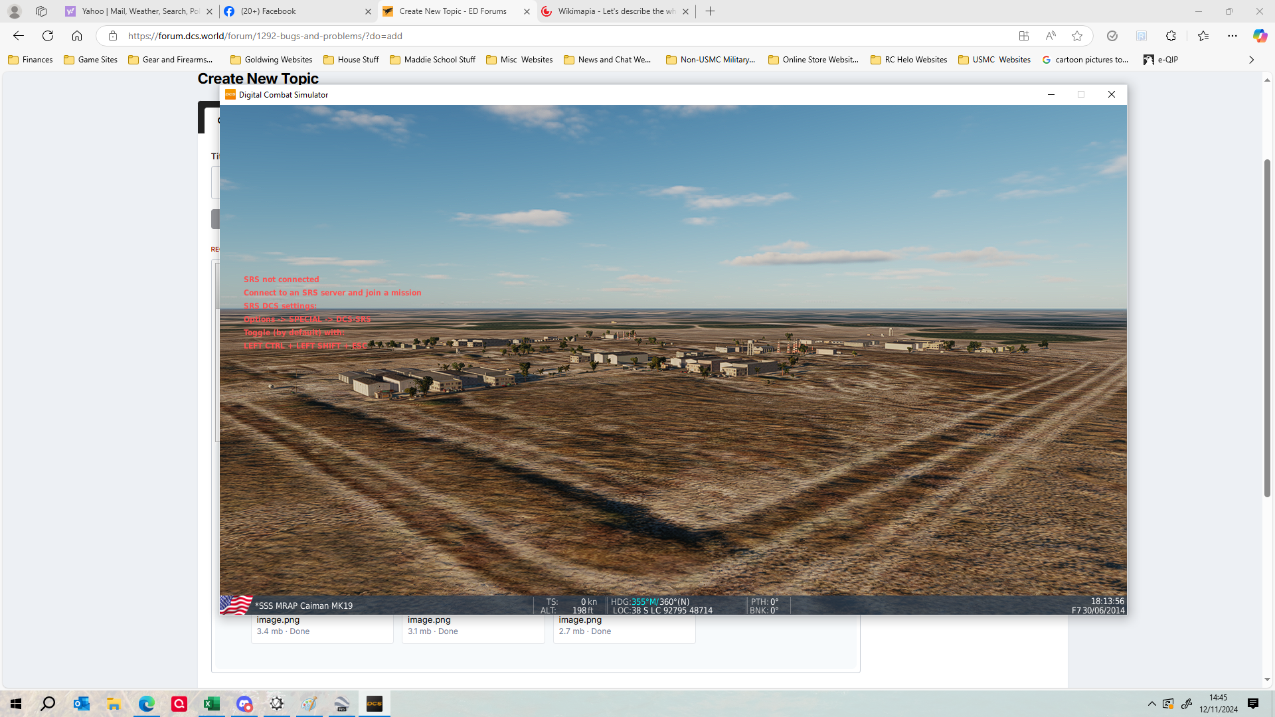The height and width of the screenshot is (717, 1275).
Task: Open File Explorer from the taskbar
Action: click(114, 704)
